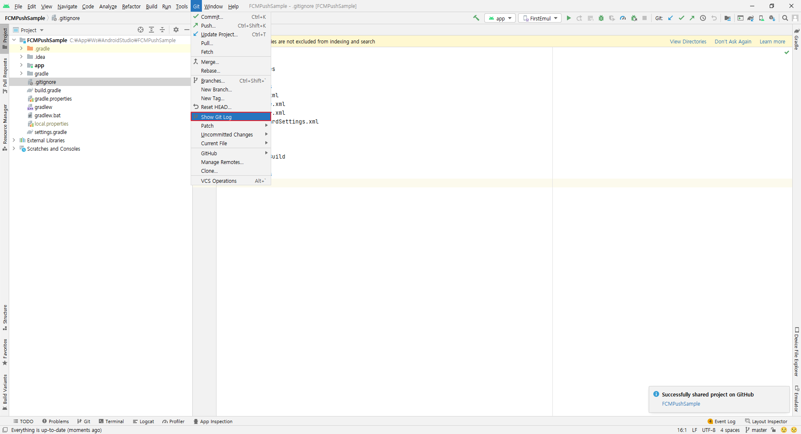Click the Make Project hammer icon
The height and width of the screenshot is (434, 801).
coord(476,18)
